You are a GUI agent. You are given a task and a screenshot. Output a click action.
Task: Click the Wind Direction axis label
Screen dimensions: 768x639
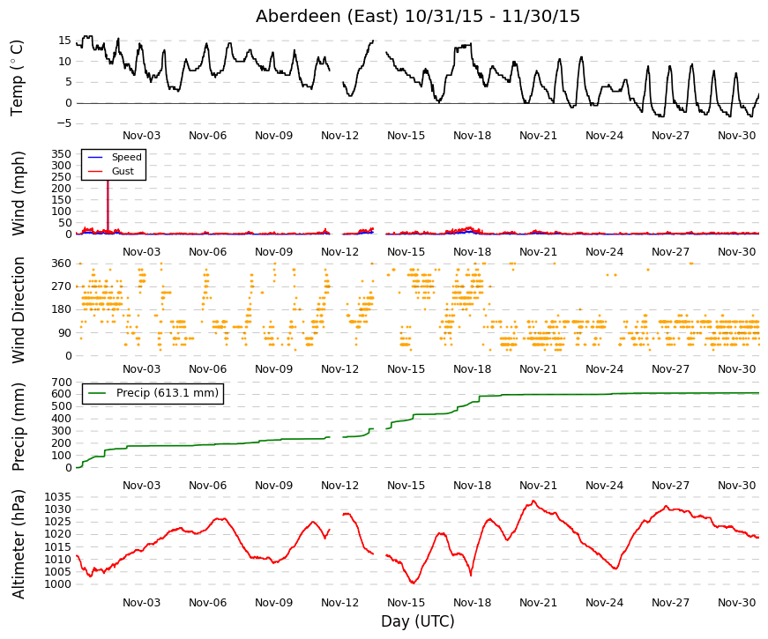(x=18, y=310)
